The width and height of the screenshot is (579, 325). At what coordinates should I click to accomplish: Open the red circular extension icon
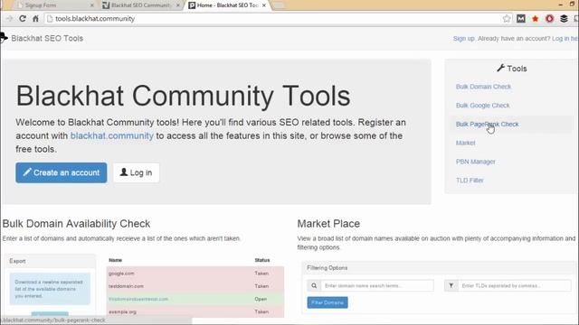coord(549,18)
